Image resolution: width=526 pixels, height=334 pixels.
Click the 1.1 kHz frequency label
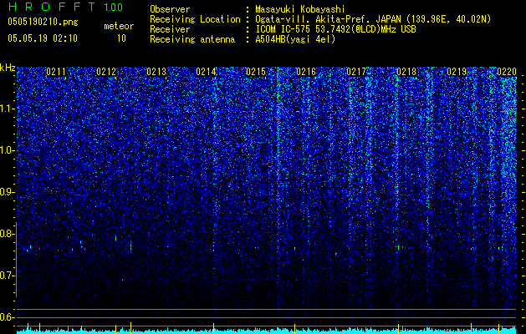pos(7,109)
